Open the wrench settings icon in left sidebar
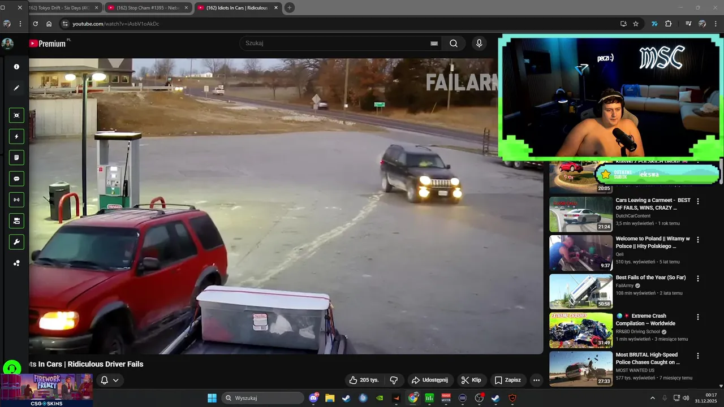The height and width of the screenshot is (407, 724). (x=16, y=242)
